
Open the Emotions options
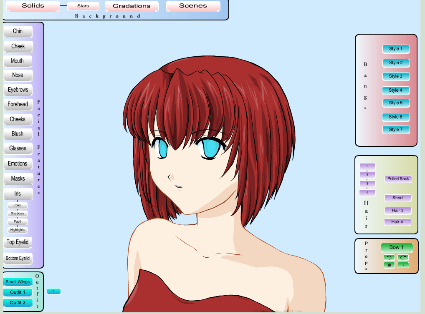[18, 164]
